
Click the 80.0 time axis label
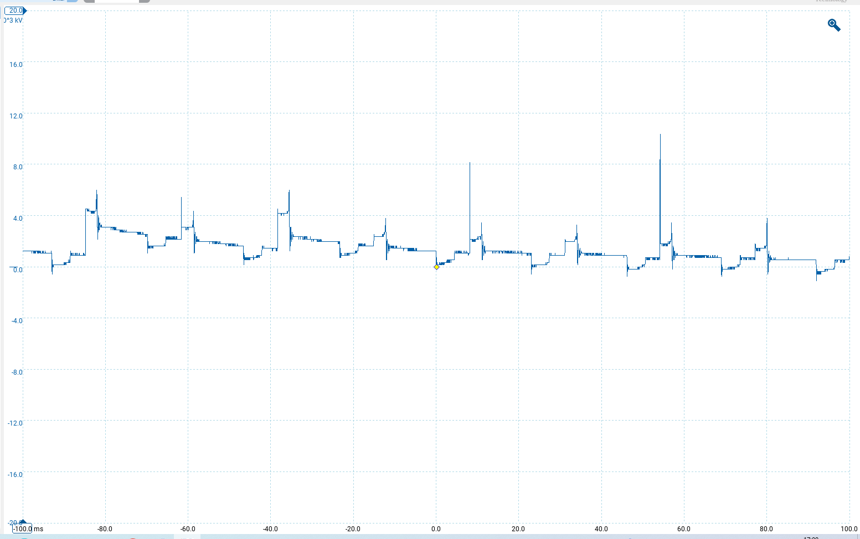(x=766, y=529)
